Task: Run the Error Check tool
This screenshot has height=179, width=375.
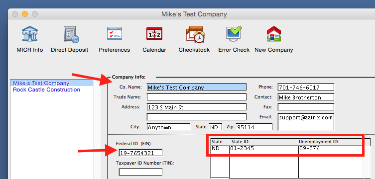Action: (x=234, y=39)
